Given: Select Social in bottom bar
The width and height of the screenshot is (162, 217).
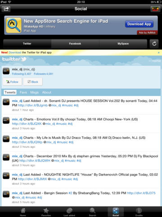Looking at the screenshot, I should point(116,212).
